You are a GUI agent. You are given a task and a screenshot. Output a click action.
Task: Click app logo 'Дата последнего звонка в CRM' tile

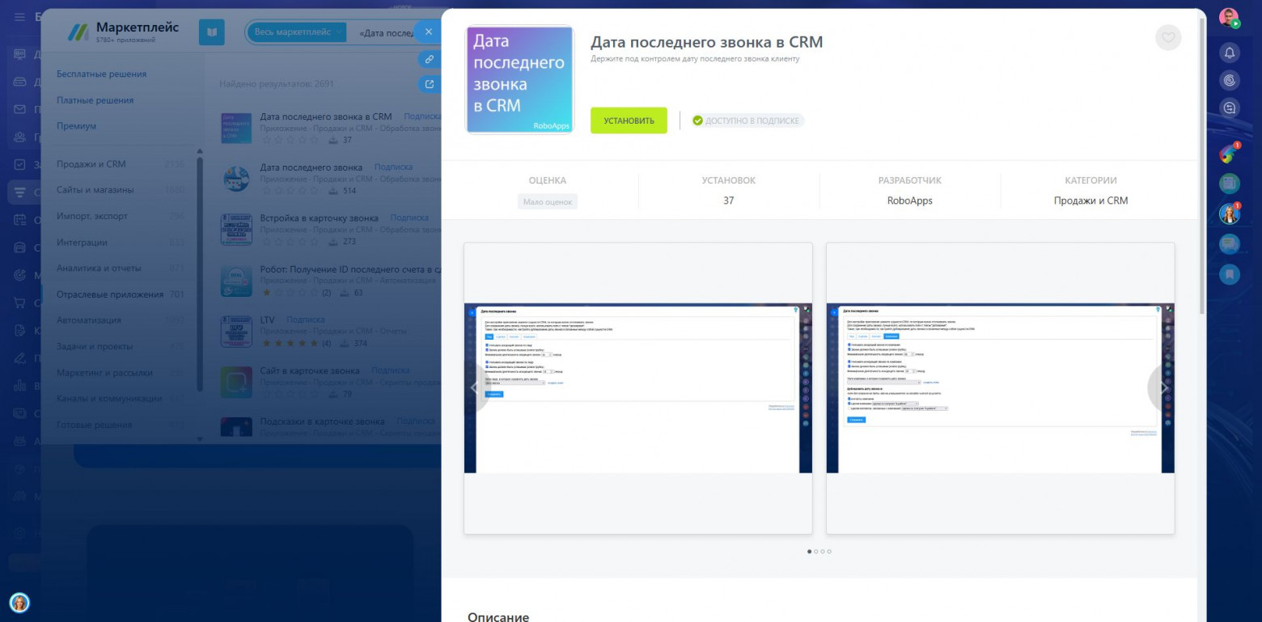tap(519, 80)
